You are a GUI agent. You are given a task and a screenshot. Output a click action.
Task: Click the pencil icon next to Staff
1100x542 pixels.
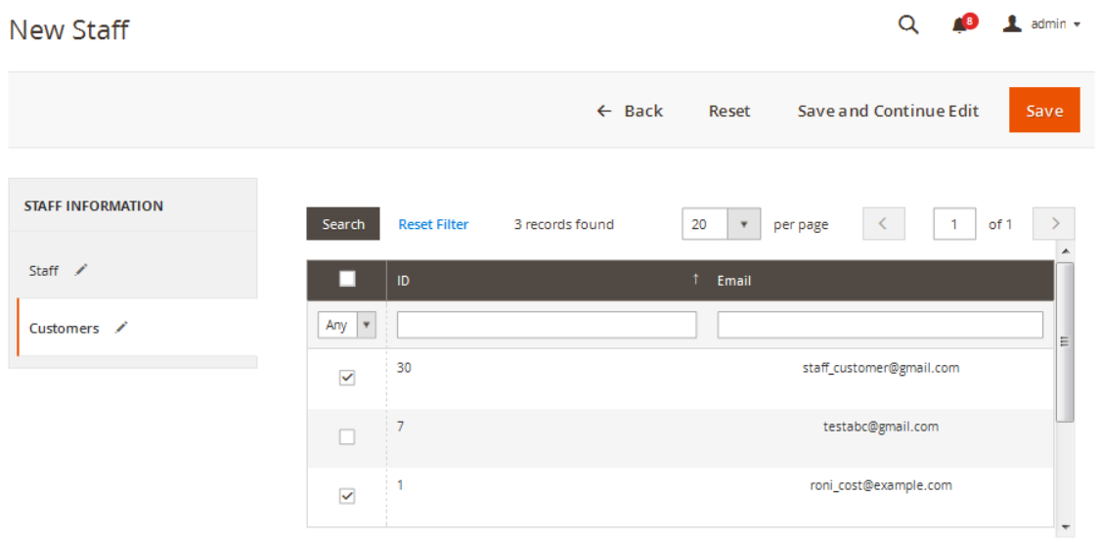pos(81,270)
